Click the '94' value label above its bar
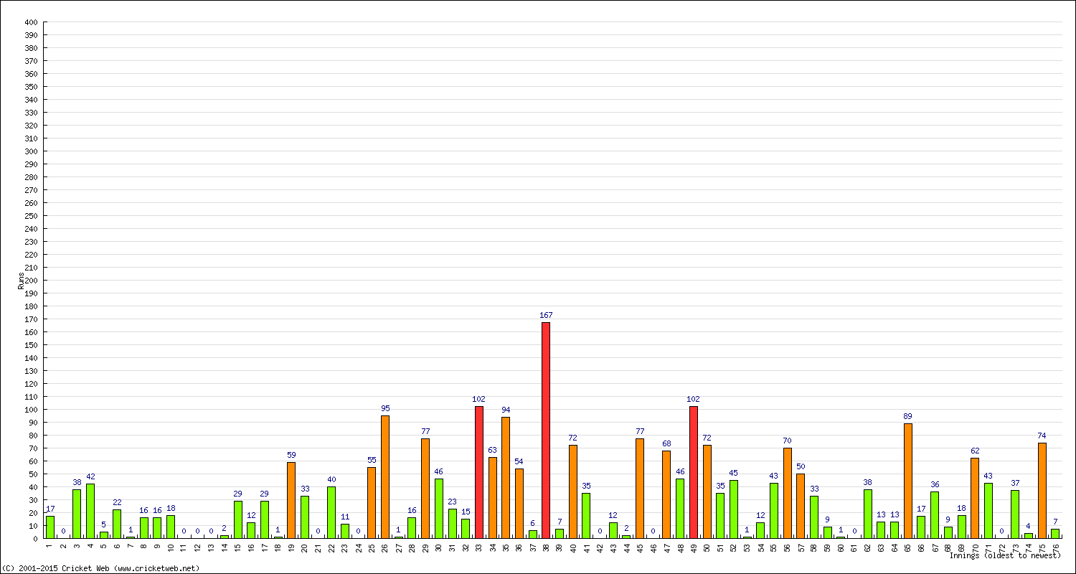The image size is (1076, 574). pos(506,410)
